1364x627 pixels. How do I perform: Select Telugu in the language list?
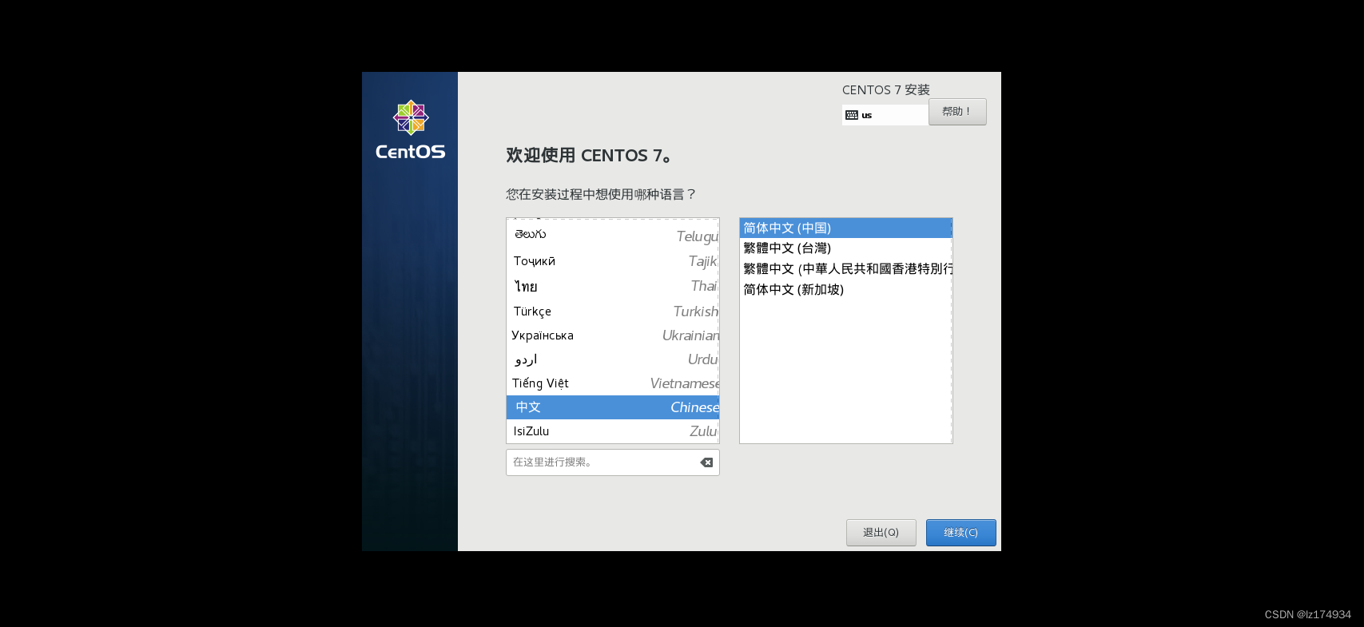point(613,236)
